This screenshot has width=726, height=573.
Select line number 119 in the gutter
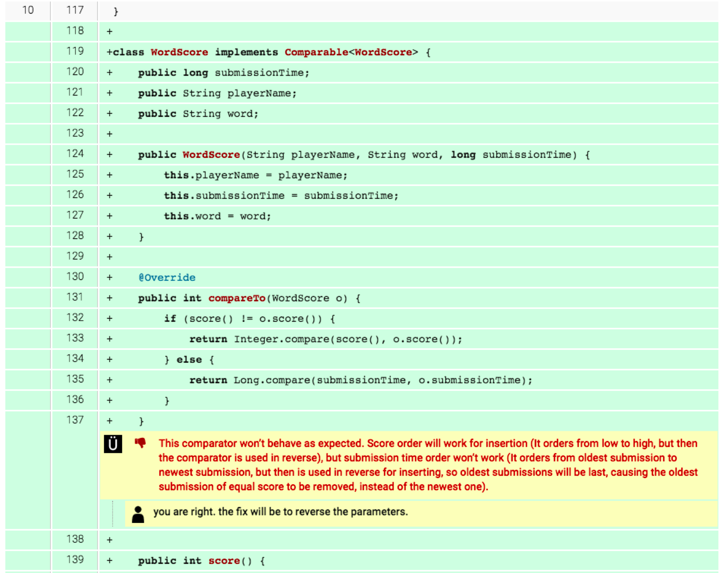tap(75, 51)
